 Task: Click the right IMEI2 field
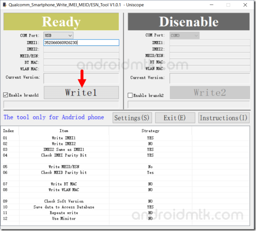(x=210, y=49)
